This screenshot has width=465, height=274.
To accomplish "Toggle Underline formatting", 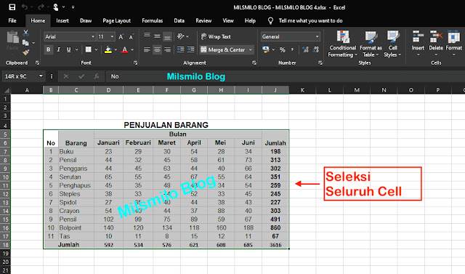I will [68, 49].
